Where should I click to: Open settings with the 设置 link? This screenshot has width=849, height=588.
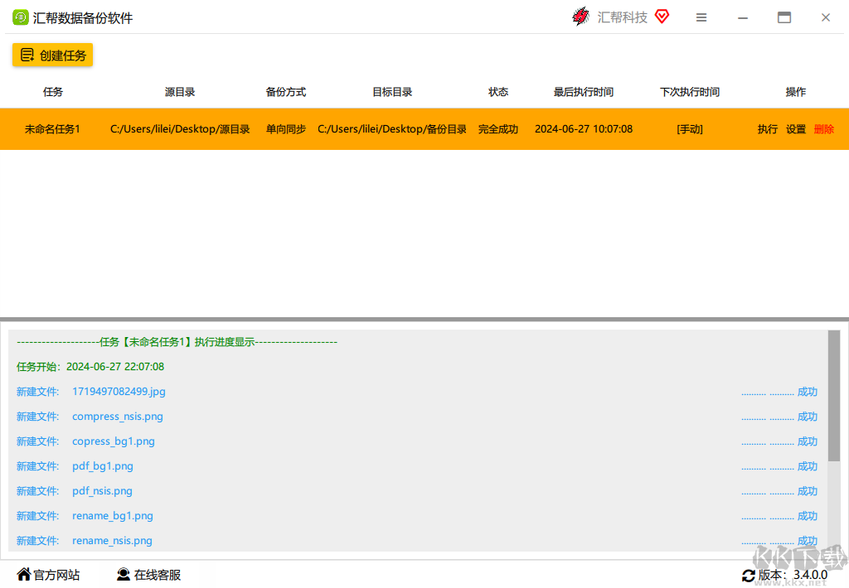(x=795, y=129)
